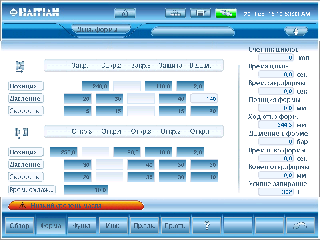Screen dimensions: 320x240
Task: Select the Откр.5 position field 250,0
Action: click(x=64, y=152)
